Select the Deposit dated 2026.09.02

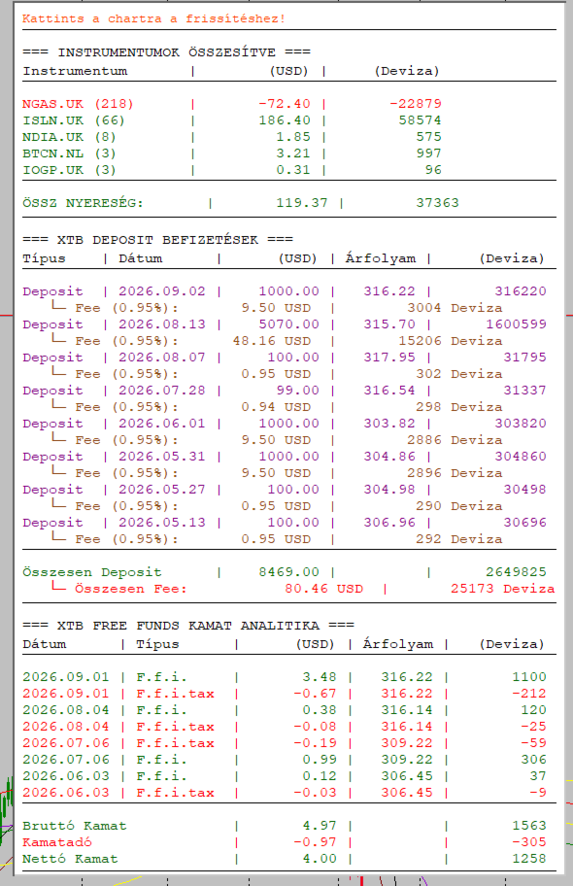(x=285, y=291)
